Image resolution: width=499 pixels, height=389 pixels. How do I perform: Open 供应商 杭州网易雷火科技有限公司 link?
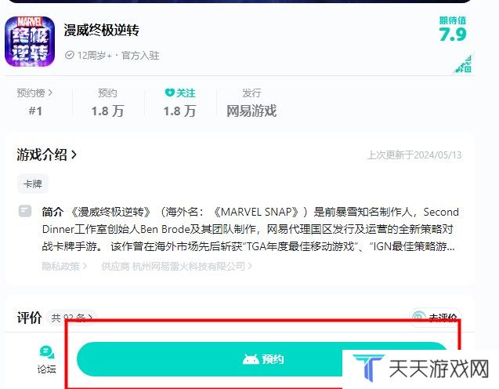pos(176,266)
